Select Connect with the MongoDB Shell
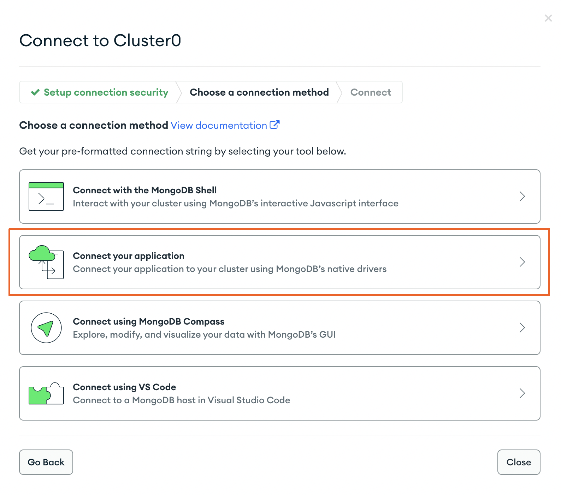The image size is (561, 495). click(247, 197)
